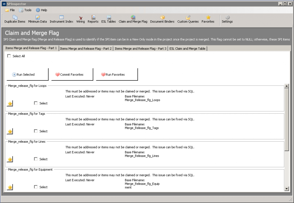Open the Settings gear in toolbar
Image resolution: width=294 pixels, height=203 pixels.
click(227, 19)
